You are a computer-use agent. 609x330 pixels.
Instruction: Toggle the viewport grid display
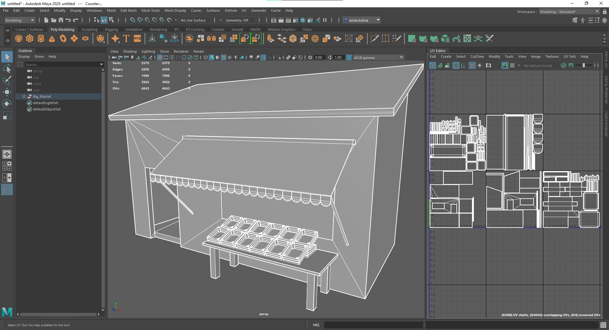160,57
